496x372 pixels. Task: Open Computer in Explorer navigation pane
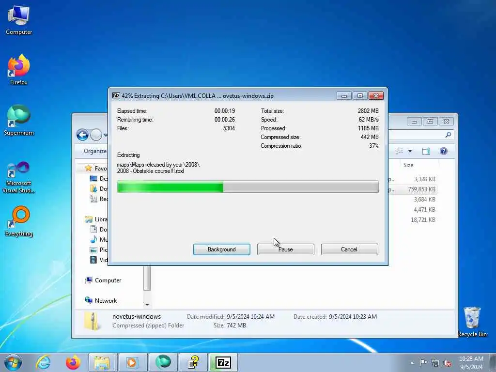point(103,280)
